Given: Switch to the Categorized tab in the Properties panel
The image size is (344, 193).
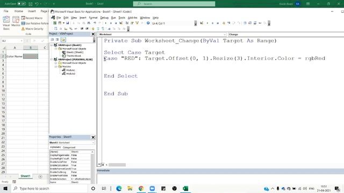Looking at the screenshot, I should click(69, 147).
